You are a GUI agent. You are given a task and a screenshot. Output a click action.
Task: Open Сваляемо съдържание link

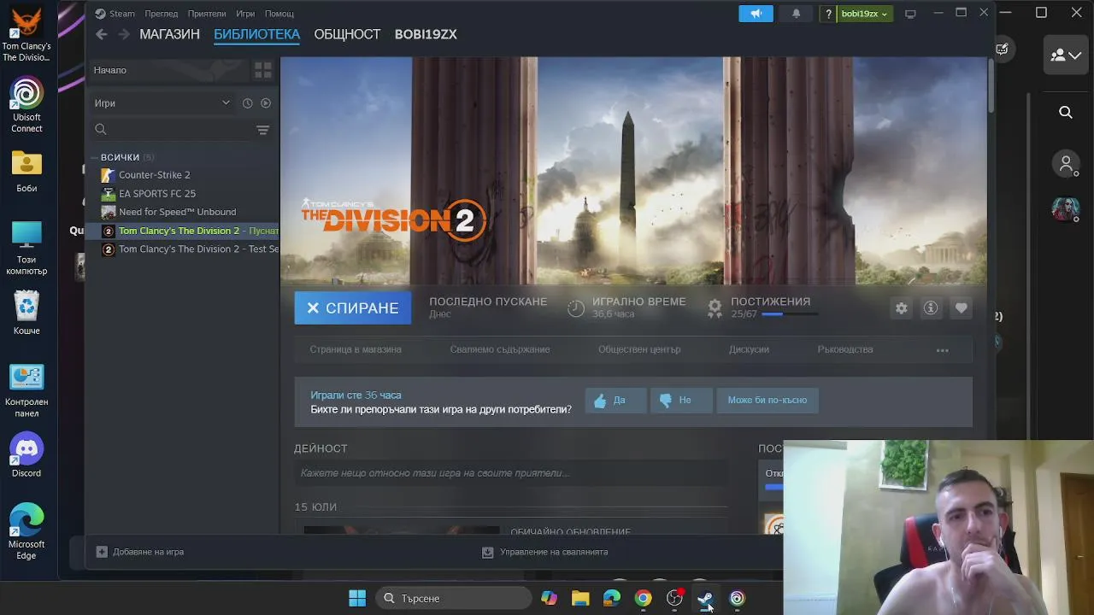[500, 349]
